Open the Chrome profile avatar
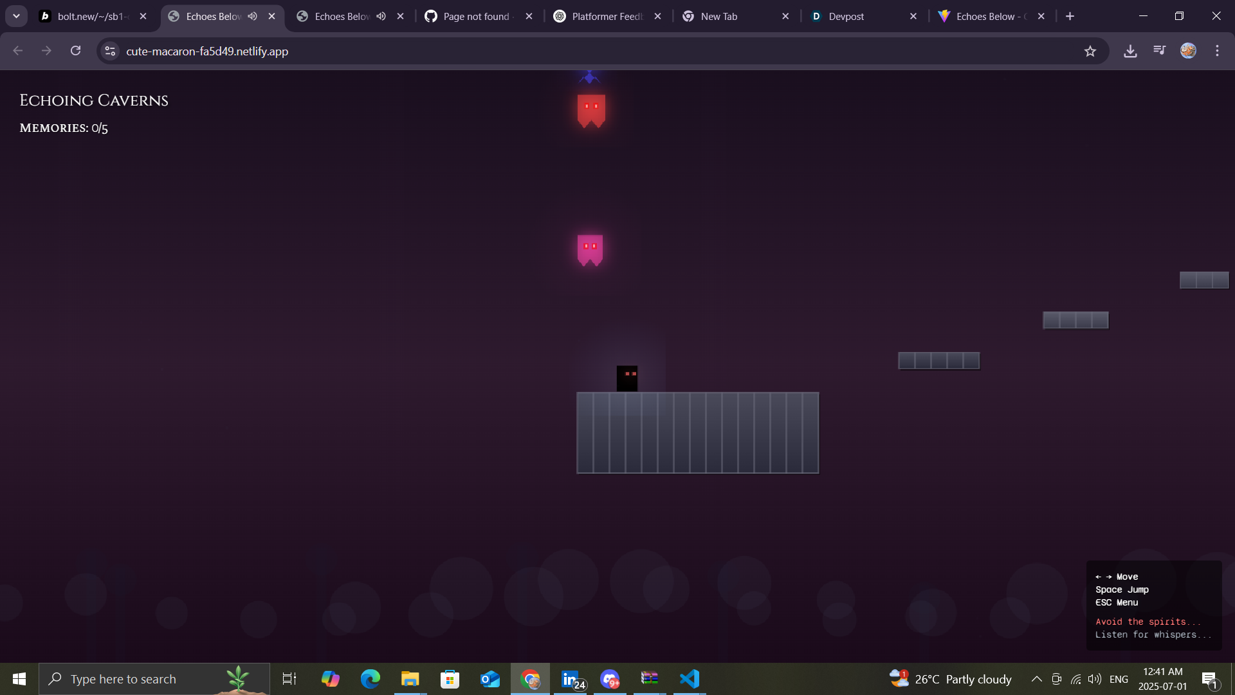This screenshot has width=1235, height=695. coord(1188,51)
